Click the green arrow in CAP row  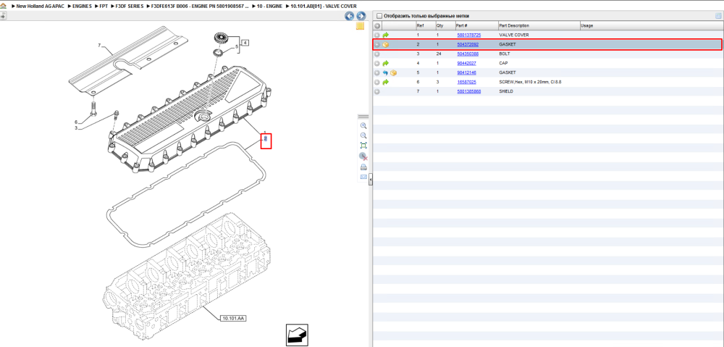[x=386, y=63]
